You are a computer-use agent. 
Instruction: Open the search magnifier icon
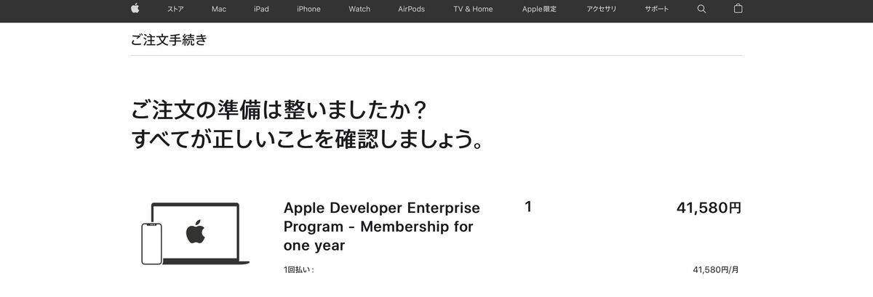point(701,9)
